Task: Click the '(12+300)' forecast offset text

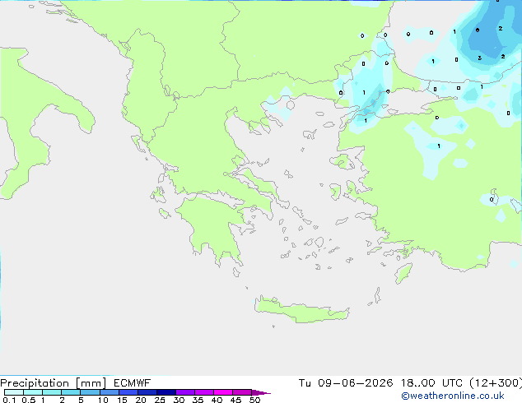Action: (496, 383)
